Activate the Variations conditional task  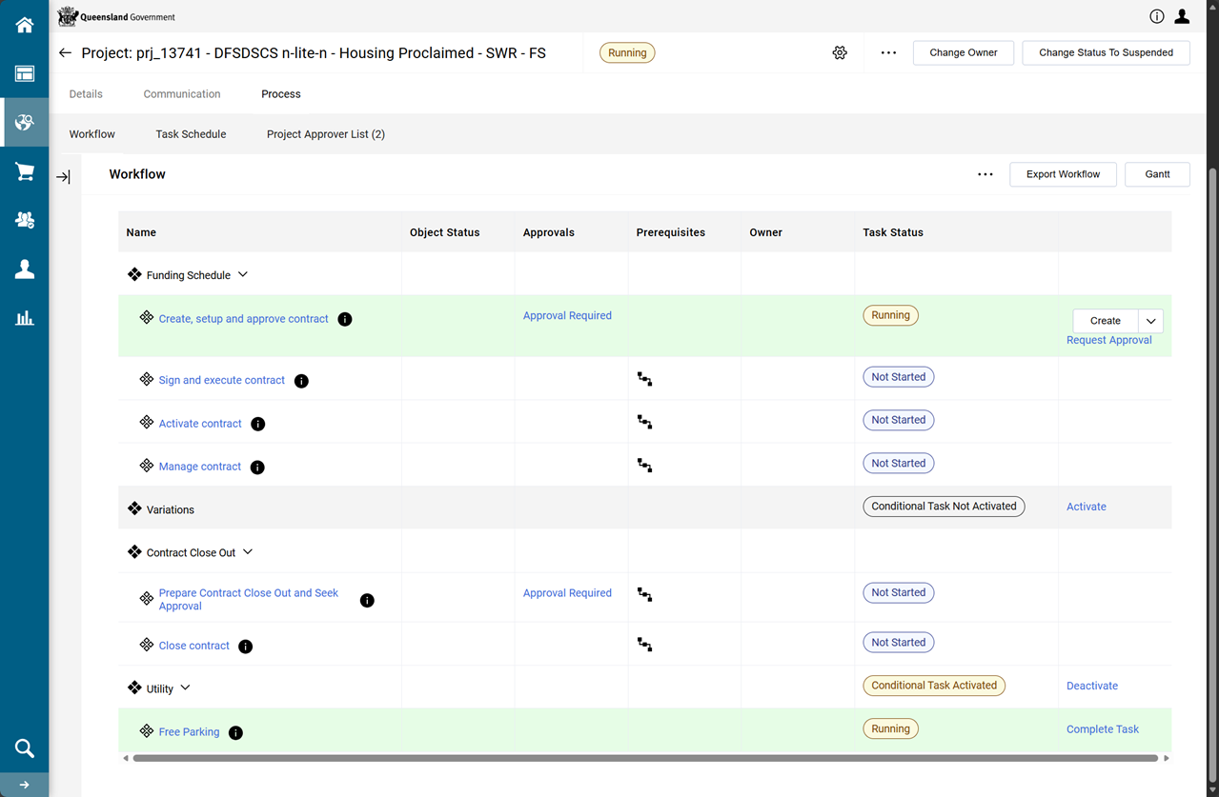point(1086,507)
